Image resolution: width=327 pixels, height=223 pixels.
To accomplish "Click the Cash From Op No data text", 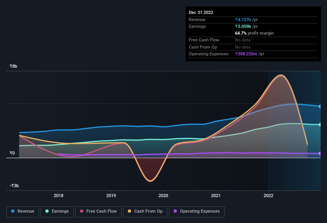I will tap(243, 47).
